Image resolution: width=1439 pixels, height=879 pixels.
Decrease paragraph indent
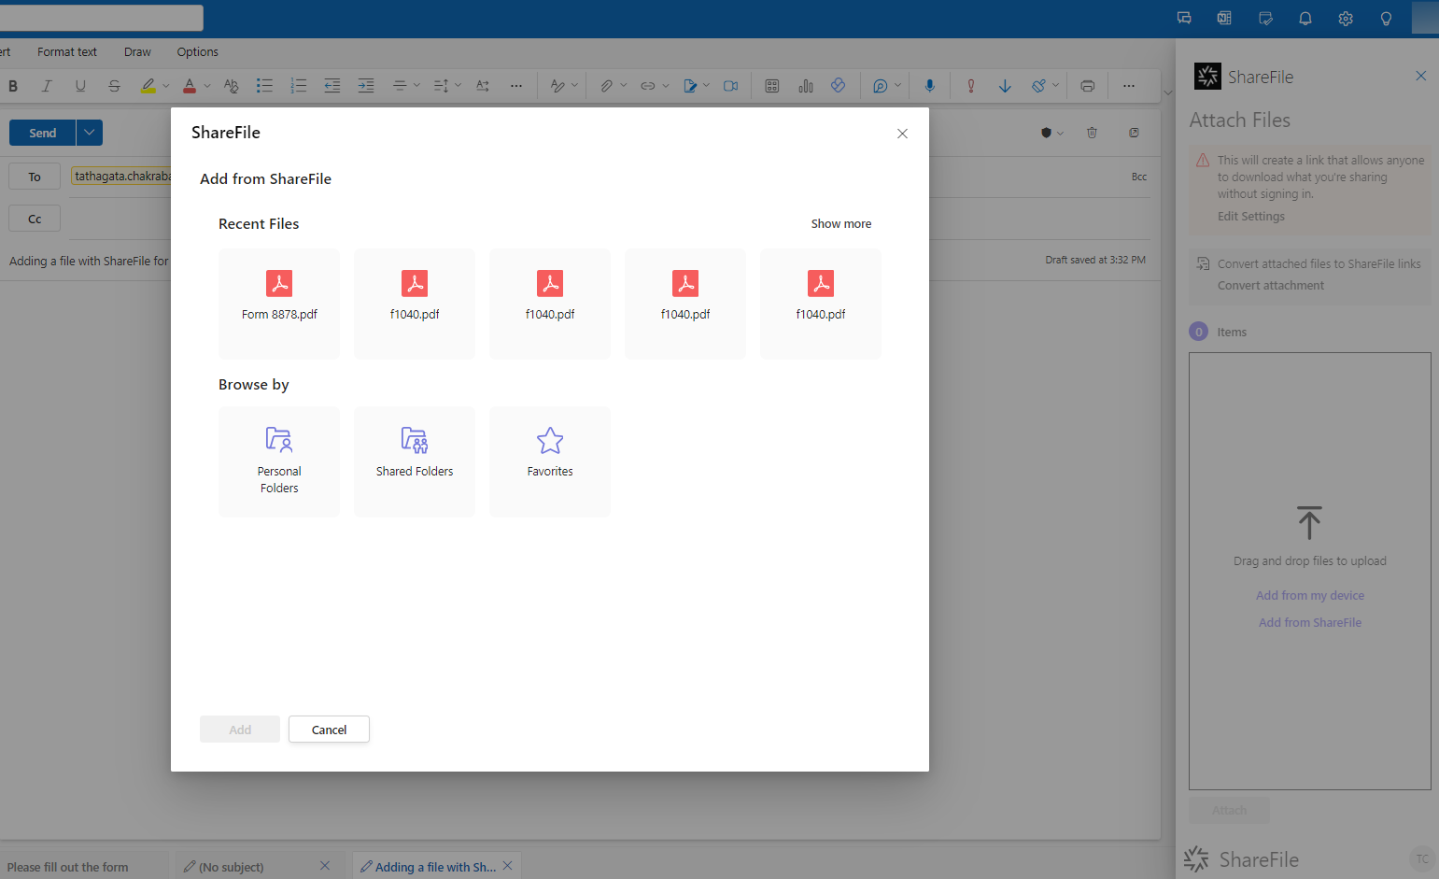[332, 86]
